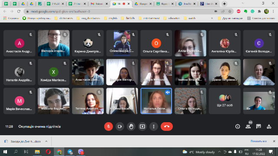The width and height of the screenshot is (278, 156).
Task: Show everyone participants panel
Action: [248, 127]
